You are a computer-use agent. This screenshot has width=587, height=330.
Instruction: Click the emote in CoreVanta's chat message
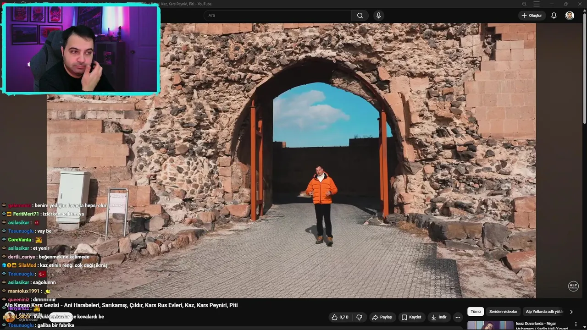coord(39,240)
